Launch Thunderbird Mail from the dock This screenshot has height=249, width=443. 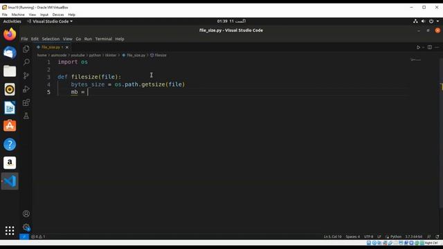click(10, 53)
